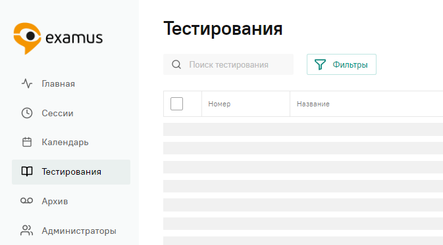Sort by the Номер column header
This screenshot has width=443, height=245.
(219, 104)
